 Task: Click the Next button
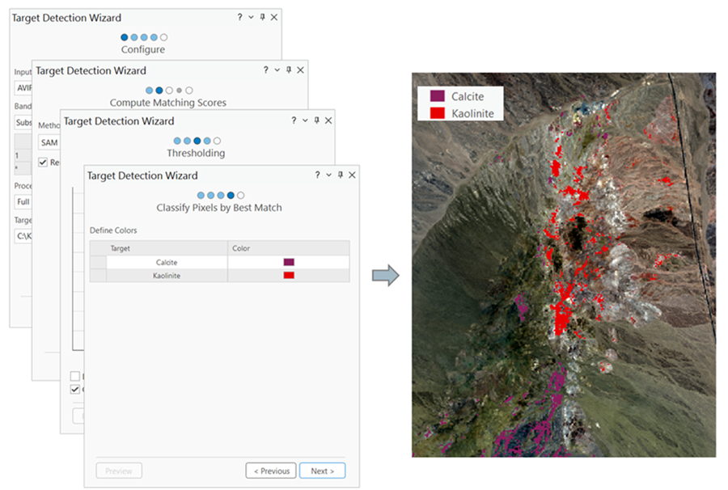click(x=322, y=471)
